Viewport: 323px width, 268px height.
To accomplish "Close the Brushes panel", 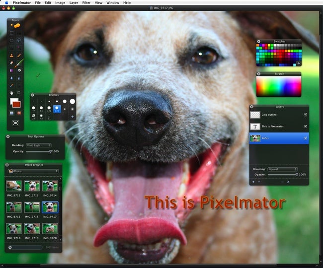I will [32, 95].
